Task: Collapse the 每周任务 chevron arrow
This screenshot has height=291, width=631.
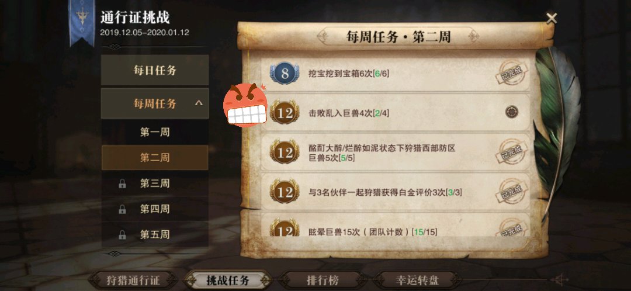Action: click(x=199, y=103)
